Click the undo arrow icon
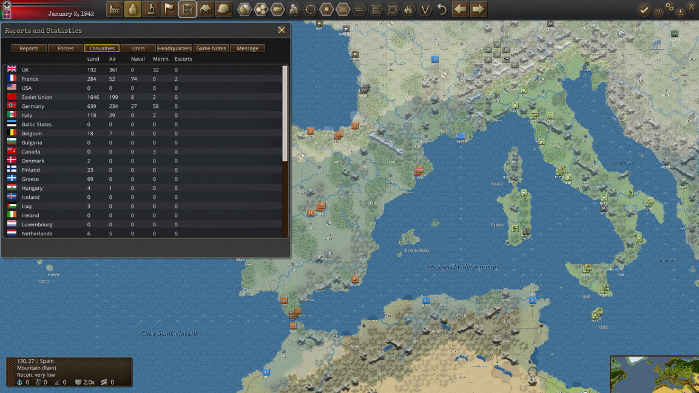The width and height of the screenshot is (699, 393). point(442,9)
